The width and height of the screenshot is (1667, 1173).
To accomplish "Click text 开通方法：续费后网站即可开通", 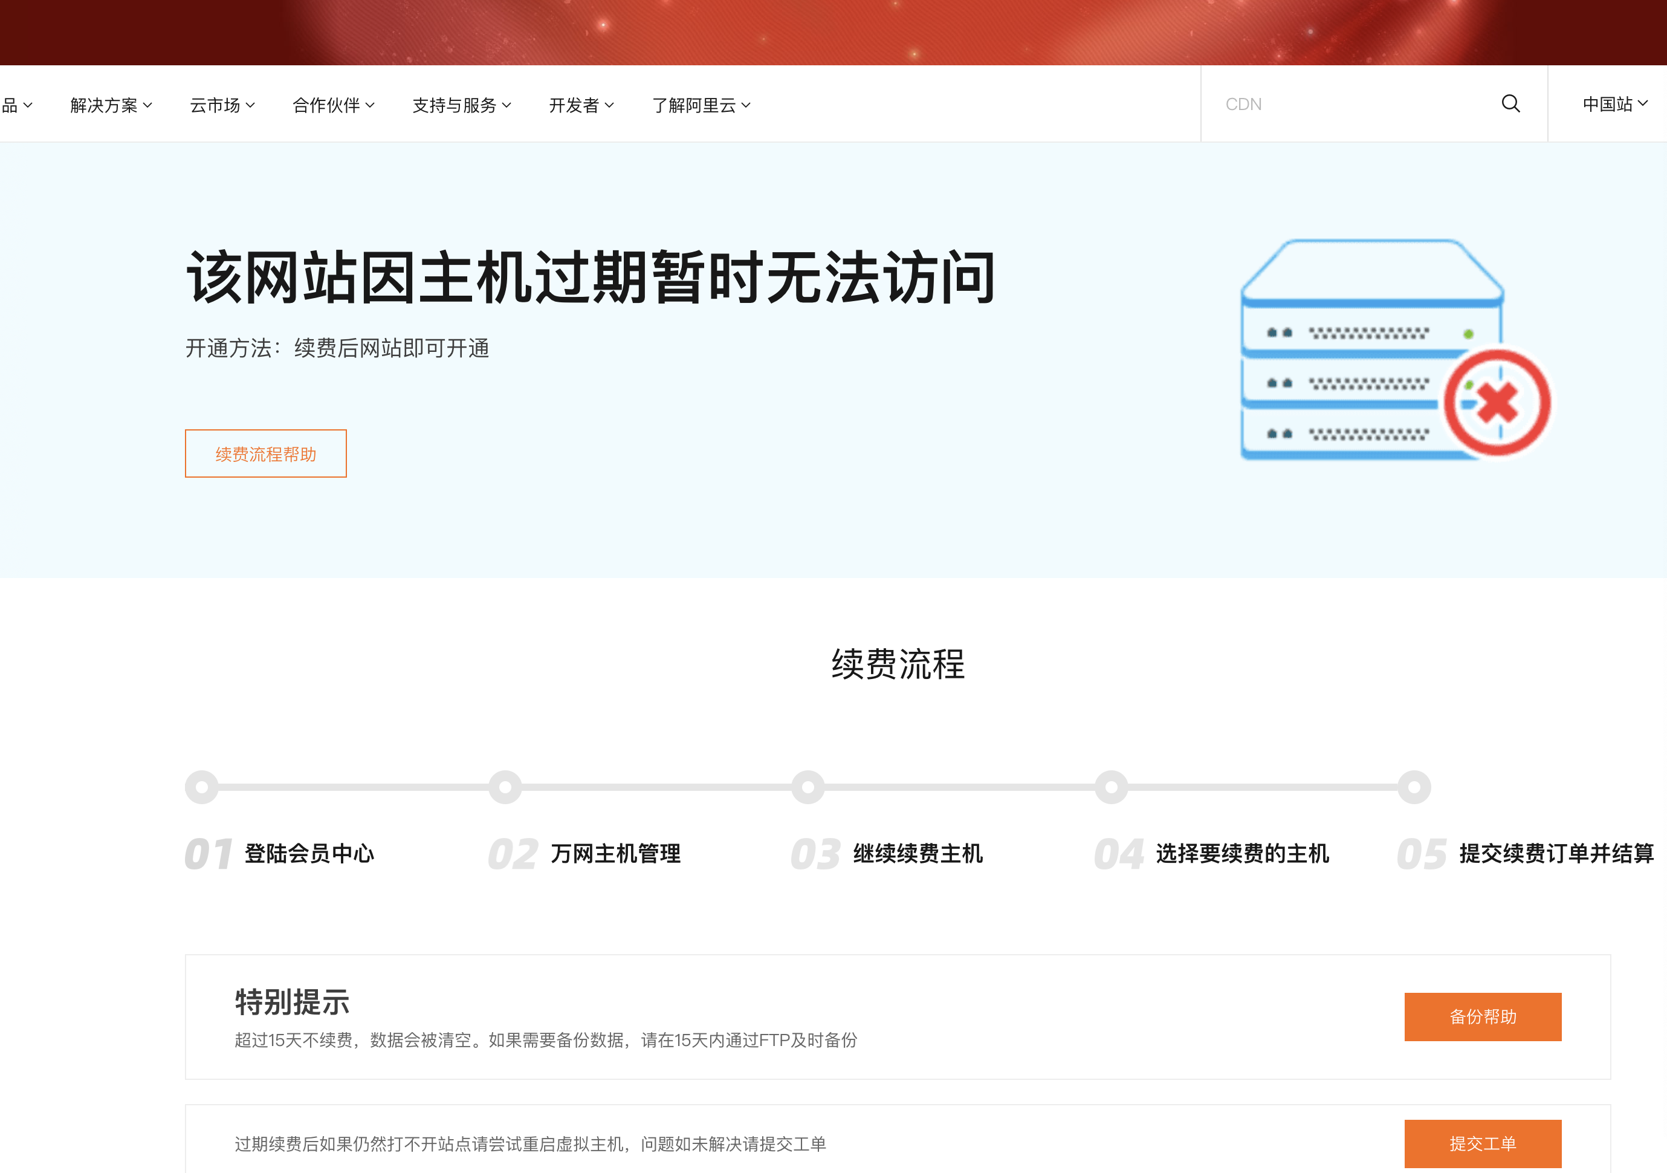I will [337, 349].
